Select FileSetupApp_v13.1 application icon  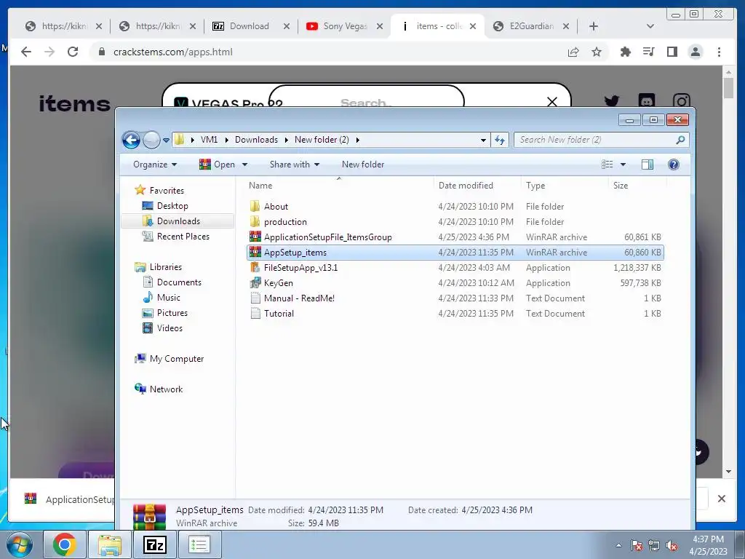tap(255, 267)
